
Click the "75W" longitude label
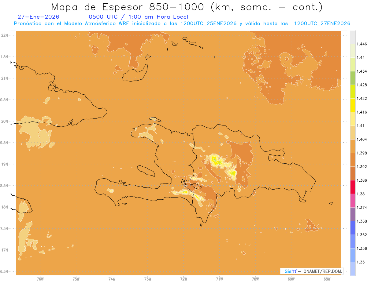(x=76, y=279)
